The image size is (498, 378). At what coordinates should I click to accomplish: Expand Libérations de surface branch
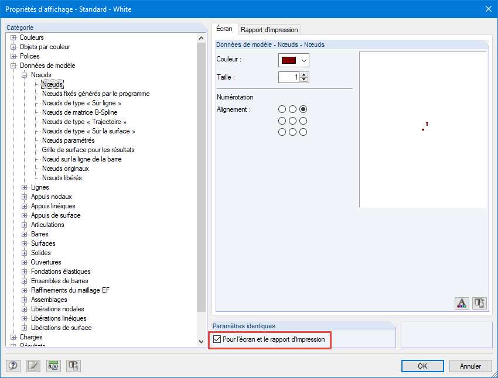pos(24,328)
